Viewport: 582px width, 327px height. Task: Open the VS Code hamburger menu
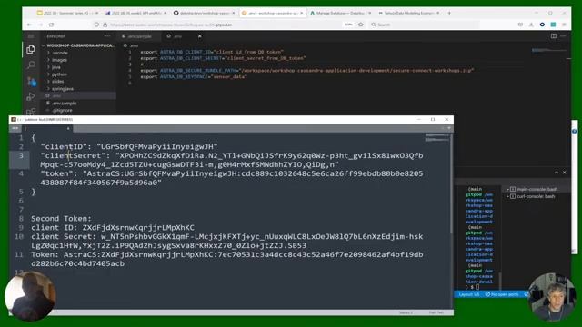click(x=31, y=36)
